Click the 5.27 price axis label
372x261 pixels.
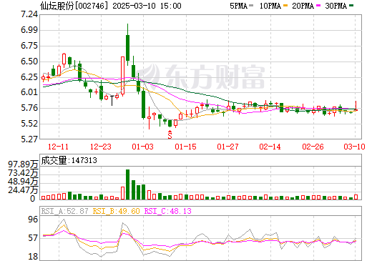(29, 139)
